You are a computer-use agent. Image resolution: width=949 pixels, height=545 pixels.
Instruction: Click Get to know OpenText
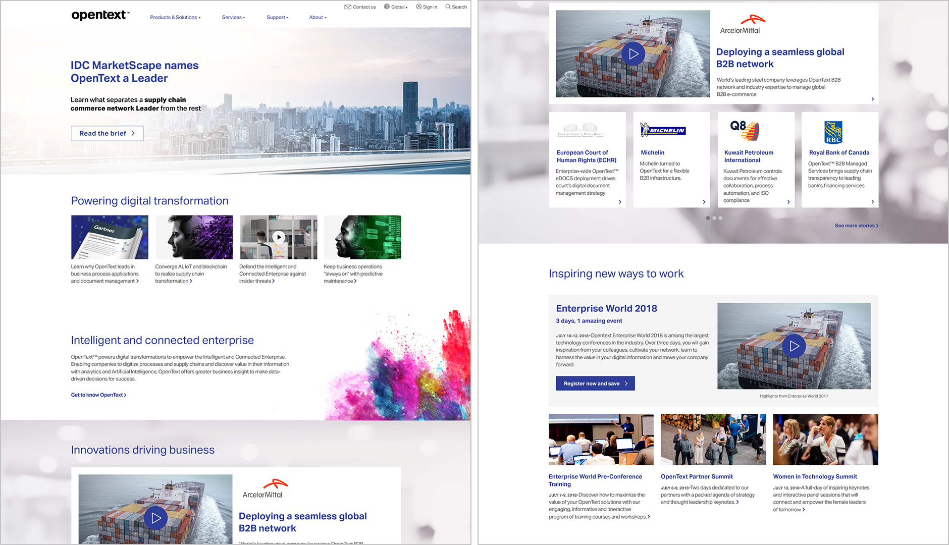coord(98,395)
